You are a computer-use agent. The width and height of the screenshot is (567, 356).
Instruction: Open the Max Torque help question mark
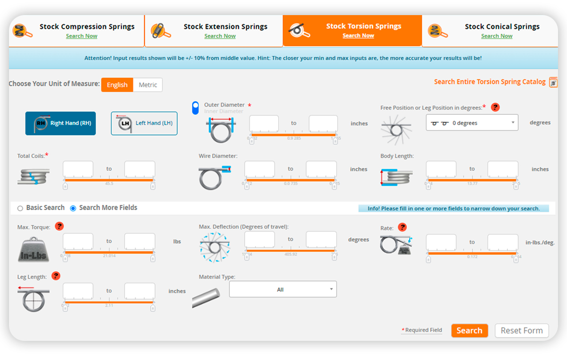tap(59, 226)
